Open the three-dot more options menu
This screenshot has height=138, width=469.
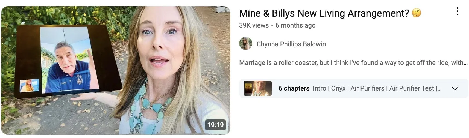[457, 11]
